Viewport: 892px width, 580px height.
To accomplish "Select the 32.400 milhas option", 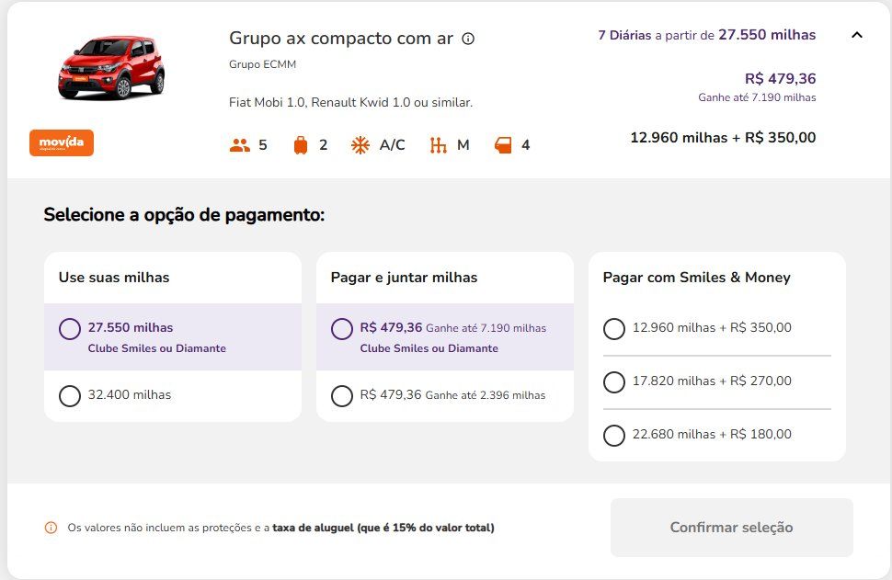I will 69,396.
